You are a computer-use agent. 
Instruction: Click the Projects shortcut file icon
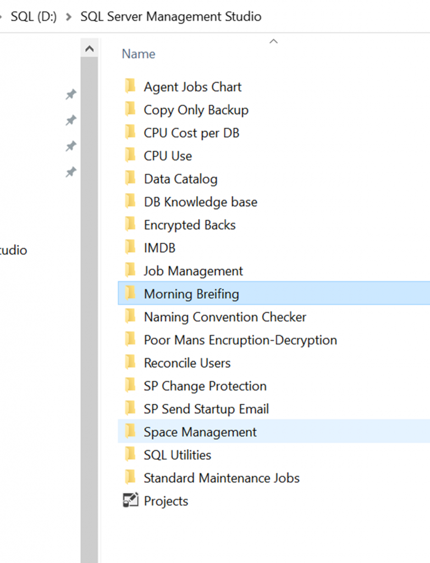click(x=130, y=501)
